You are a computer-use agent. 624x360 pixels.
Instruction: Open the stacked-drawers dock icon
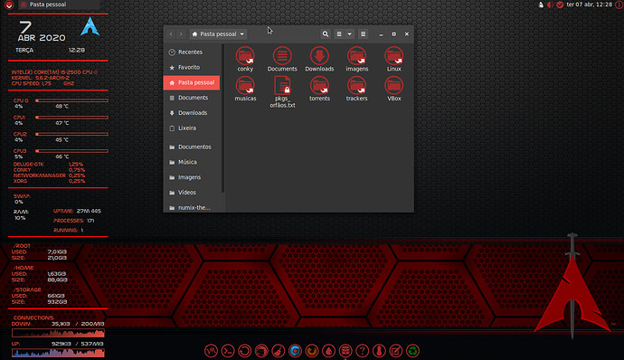(345, 351)
